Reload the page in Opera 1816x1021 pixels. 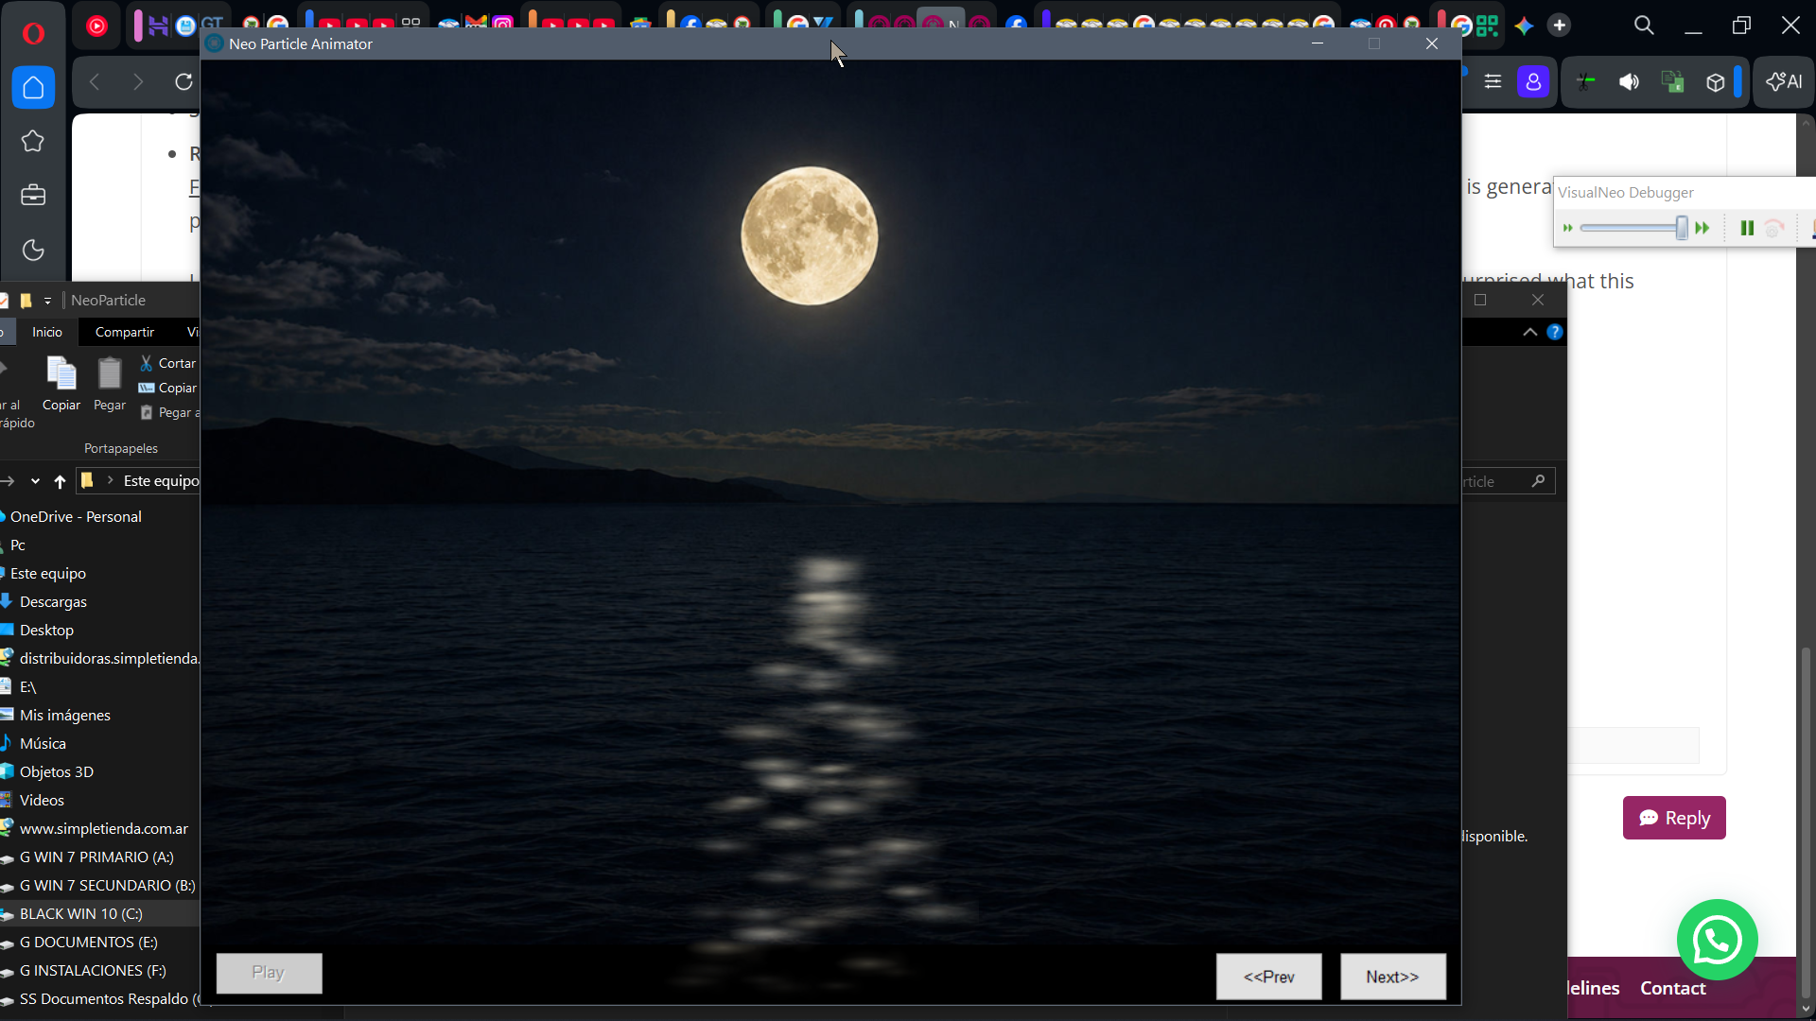pyautogui.click(x=183, y=82)
